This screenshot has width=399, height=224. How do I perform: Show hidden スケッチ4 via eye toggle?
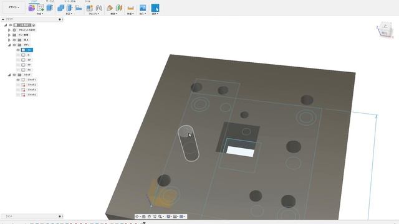click(18, 90)
